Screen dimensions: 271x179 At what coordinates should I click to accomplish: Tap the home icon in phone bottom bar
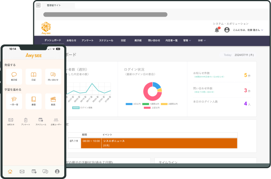(x=10, y=171)
